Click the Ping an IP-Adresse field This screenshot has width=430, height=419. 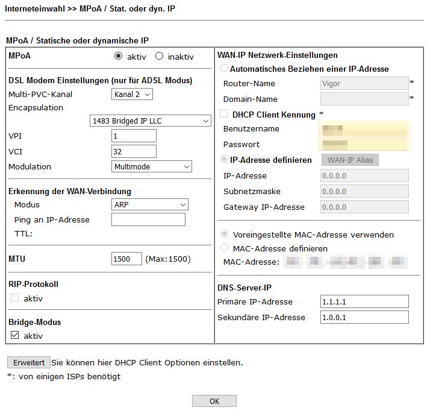point(148,219)
